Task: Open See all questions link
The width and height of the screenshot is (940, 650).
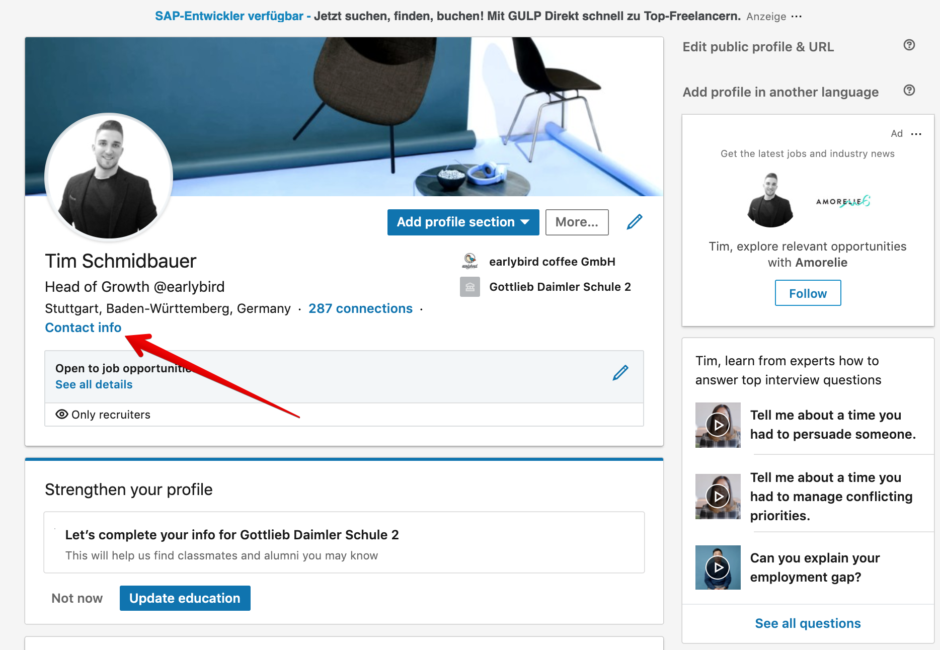Action: click(x=808, y=623)
